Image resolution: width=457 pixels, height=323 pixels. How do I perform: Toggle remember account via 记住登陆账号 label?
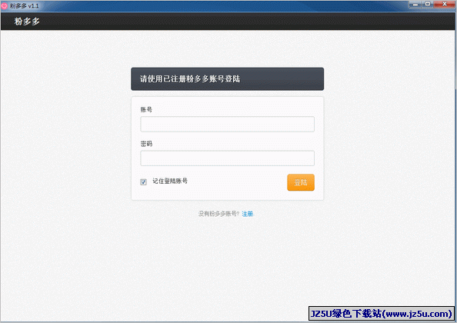pyautogui.click(x=170, y=181)
